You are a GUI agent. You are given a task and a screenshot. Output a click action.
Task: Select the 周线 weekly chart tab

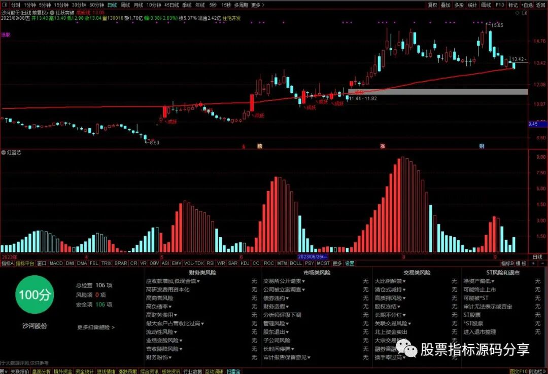click(125, 5)
